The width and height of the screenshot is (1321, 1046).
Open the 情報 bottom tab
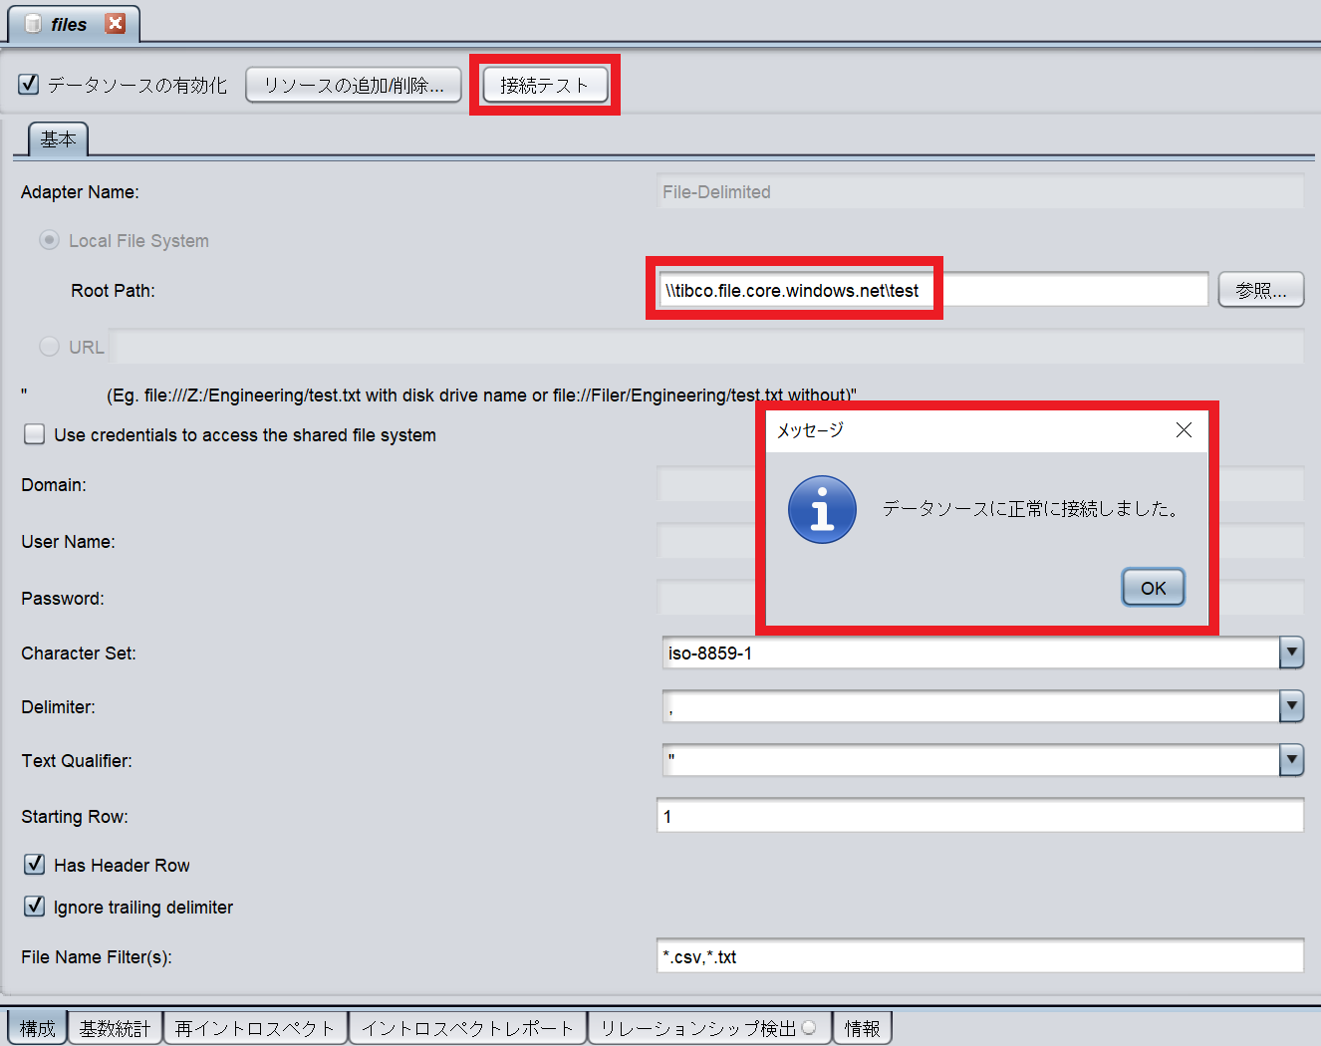point(863,1028)
